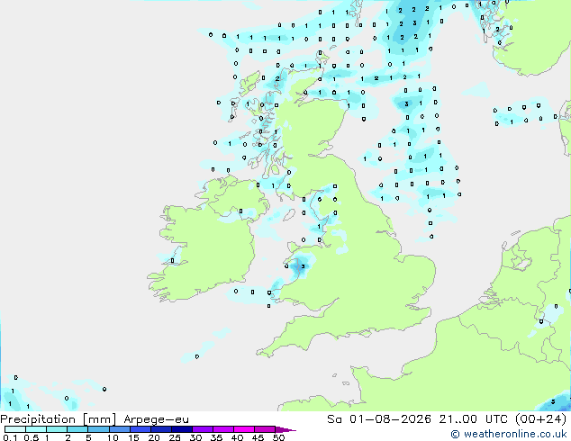571x441 pixels.
Task: Click the 45–50 mm legend swatch
Action: (265, 429)
